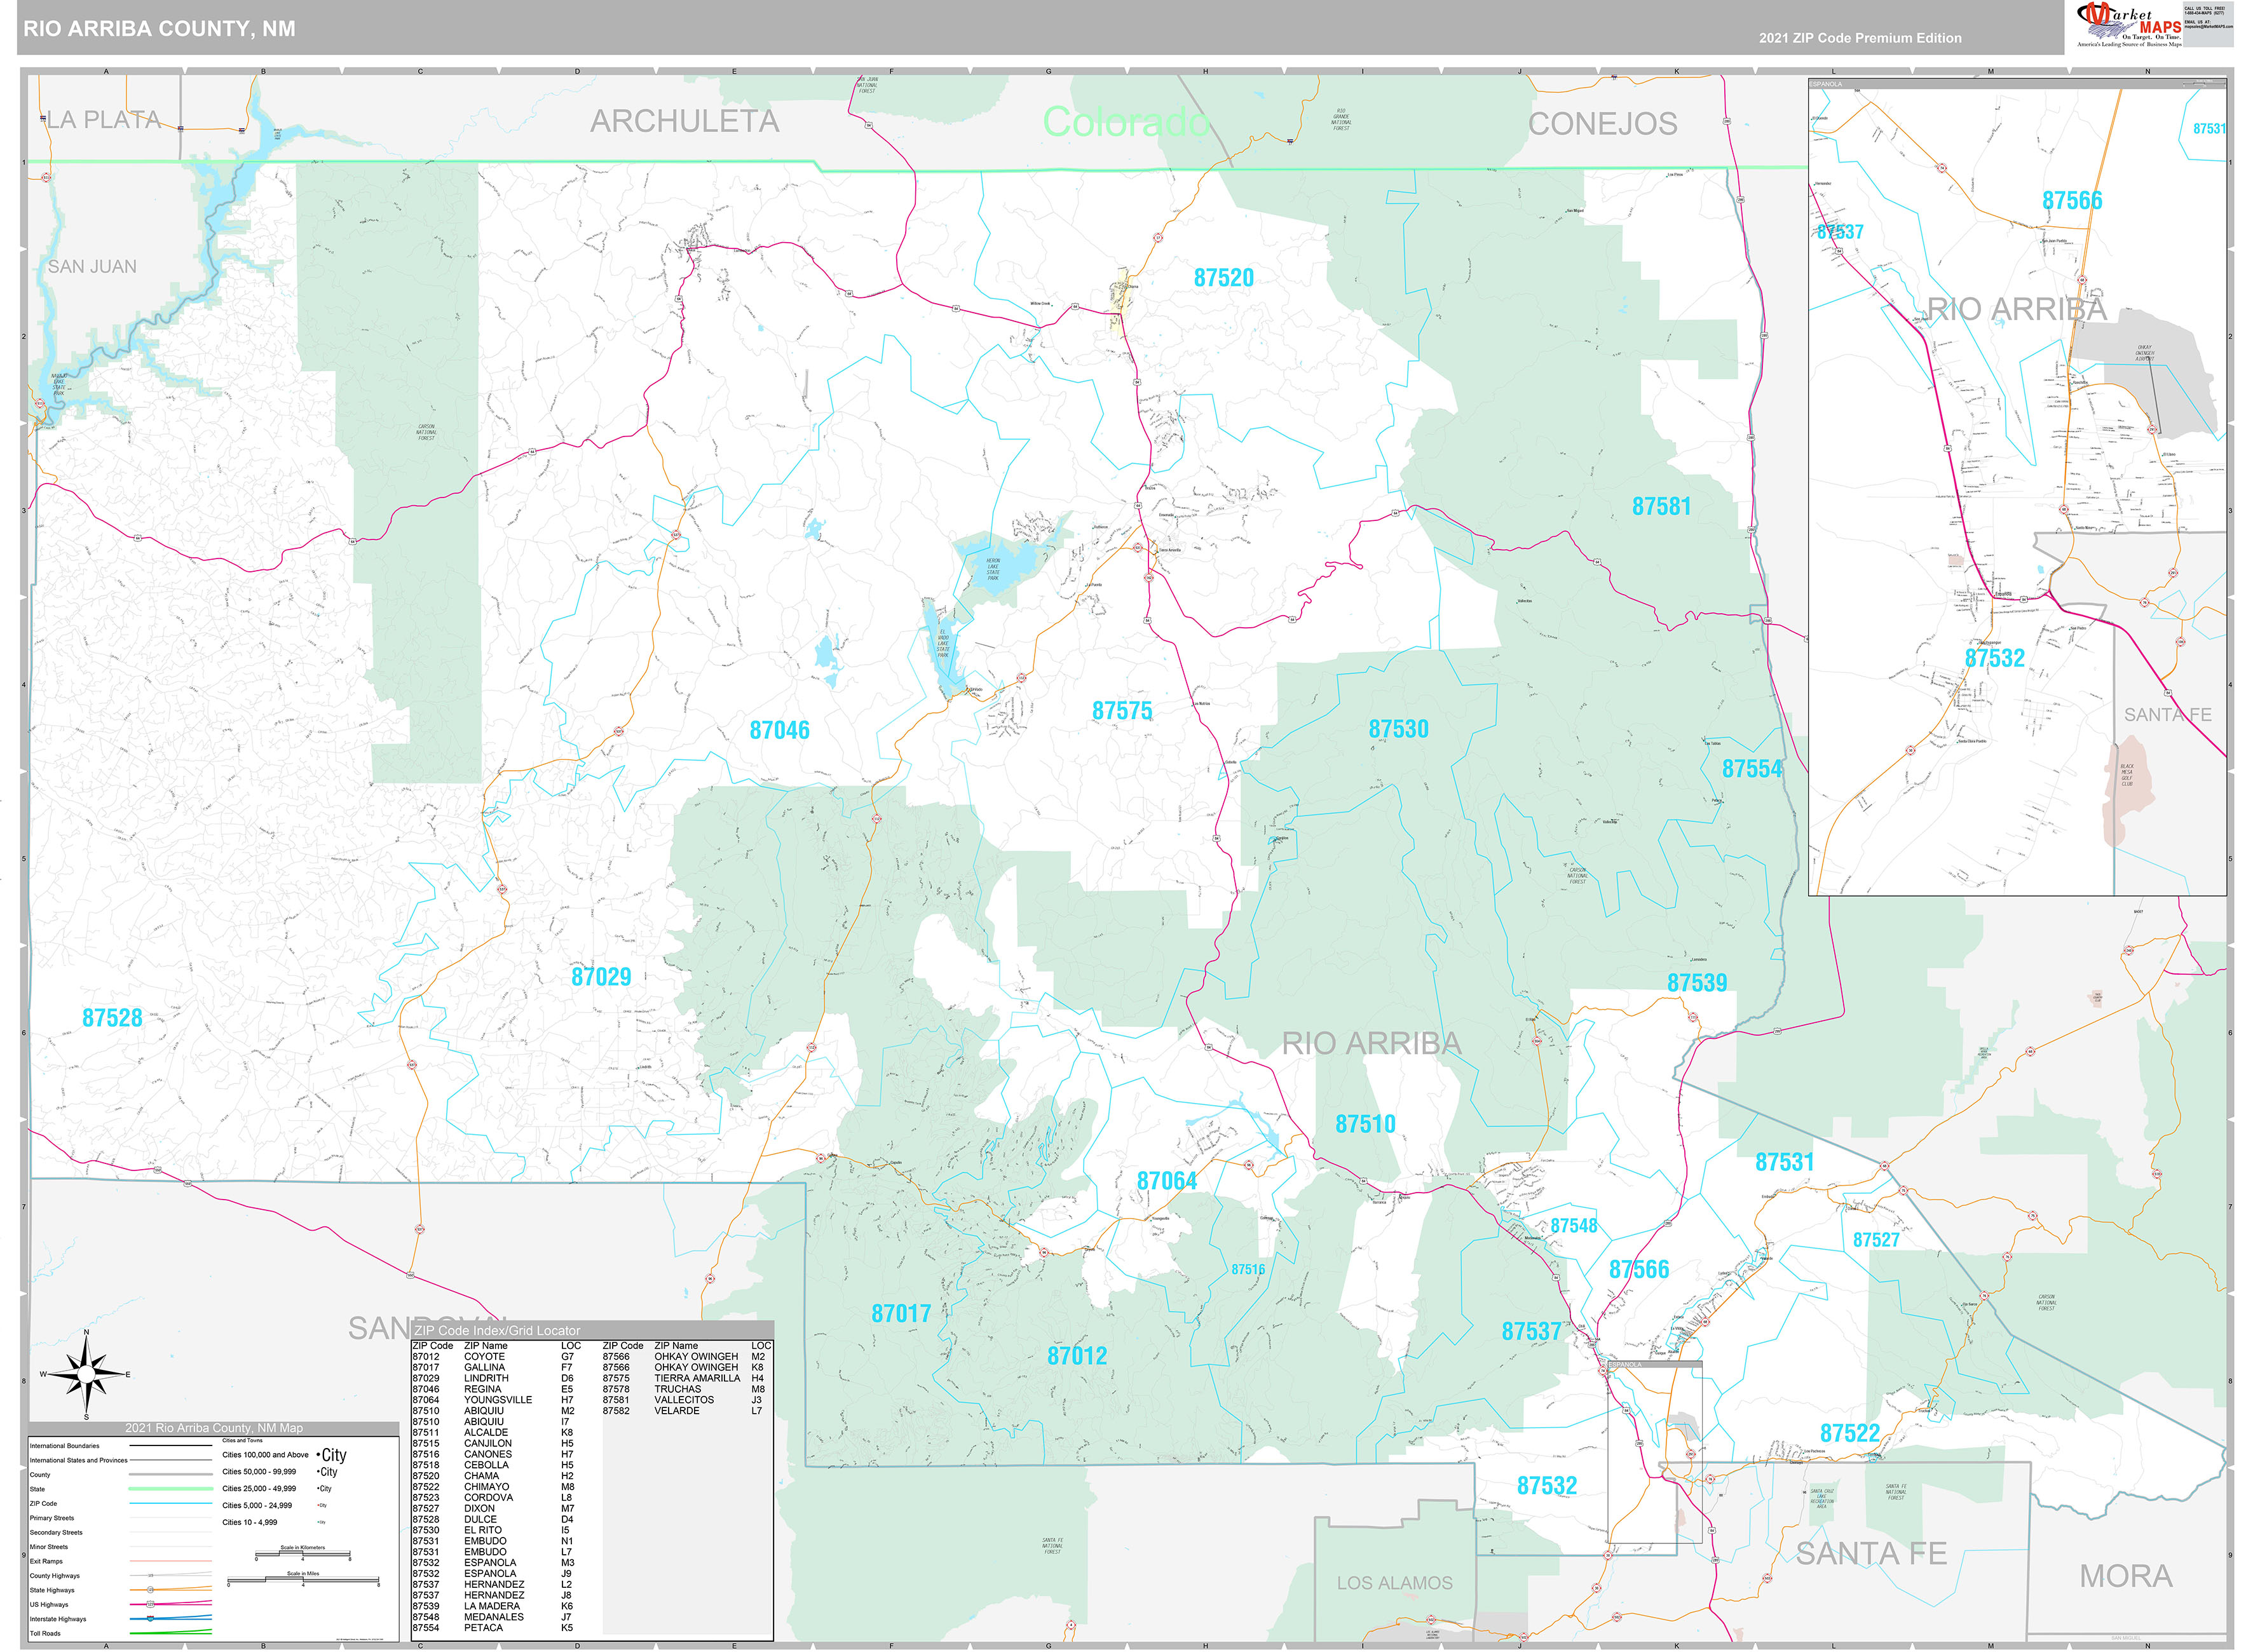
Task: Click the US Highways route marker in legend
Action: 150,1604
